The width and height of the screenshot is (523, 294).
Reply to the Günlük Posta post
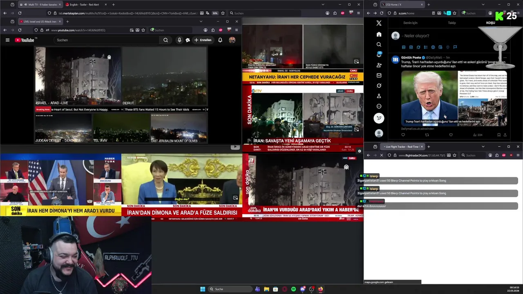point(403,135)
